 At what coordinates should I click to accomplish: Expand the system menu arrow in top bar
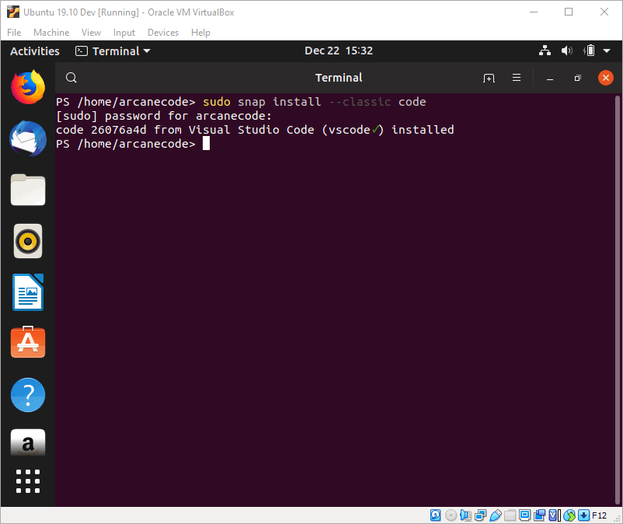pos(607,51)
